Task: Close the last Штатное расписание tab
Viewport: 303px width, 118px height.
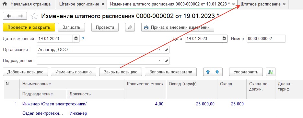Action: tap(284, 4)
